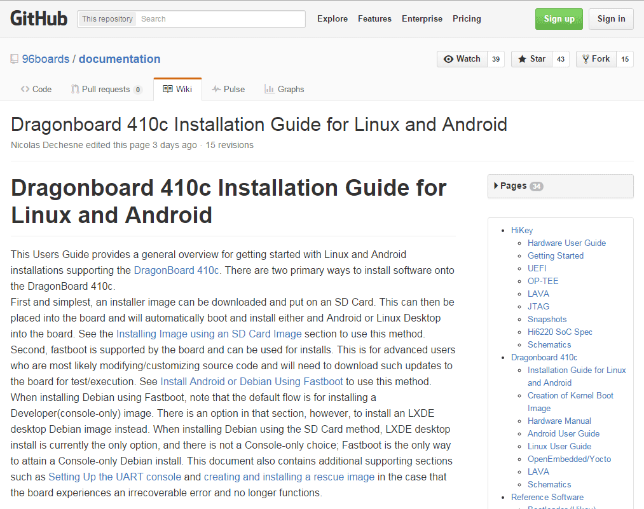Image resolution: width=644 pixels, height=509 pixels.
Task: View the 15 revisions history
Action: pos(230,145)
